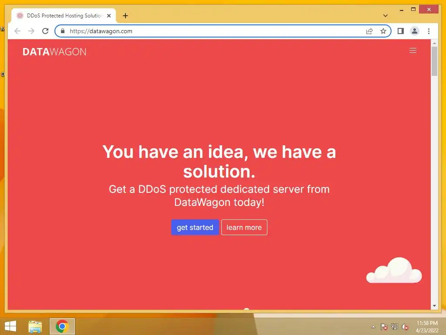Click the browser forward arrow
Image resolution: width=446 pixels, height=335 pixels.
31,31
